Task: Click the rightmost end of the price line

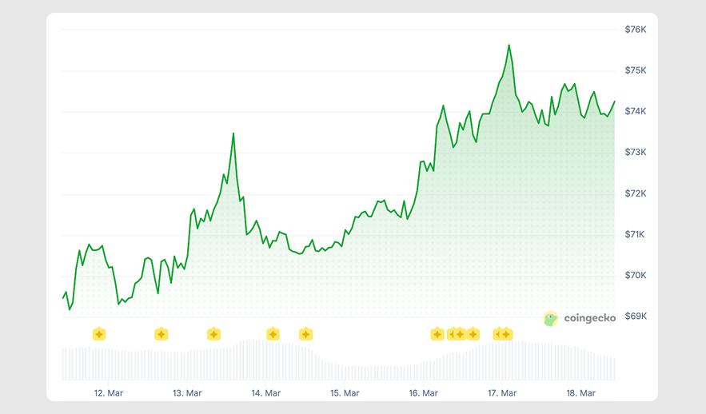Action: point(614,102)
